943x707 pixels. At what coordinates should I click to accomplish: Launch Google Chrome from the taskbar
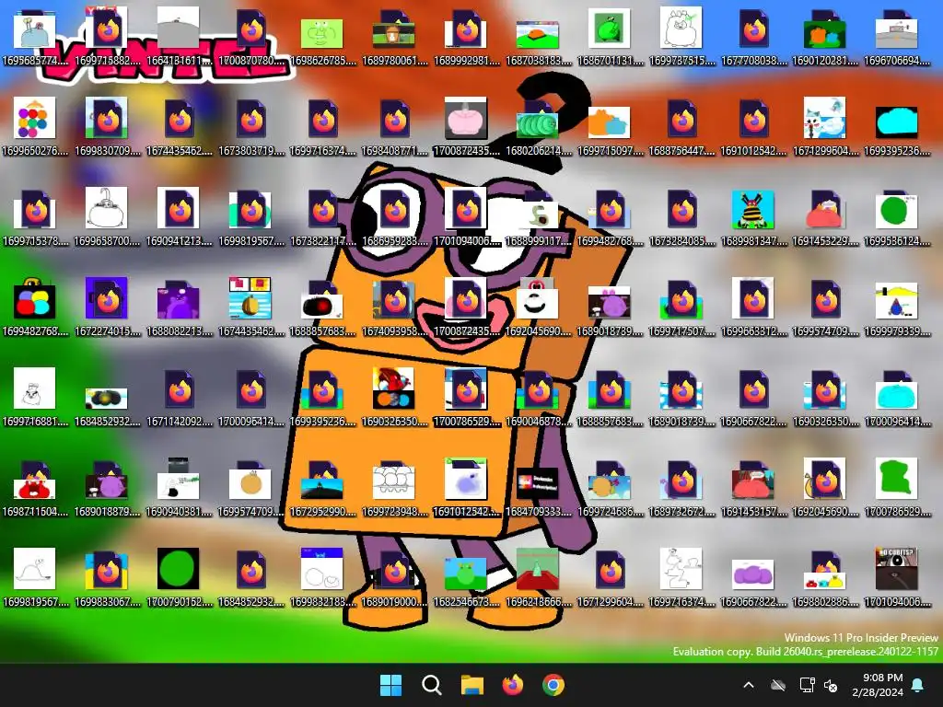click(x=553, y=685)
